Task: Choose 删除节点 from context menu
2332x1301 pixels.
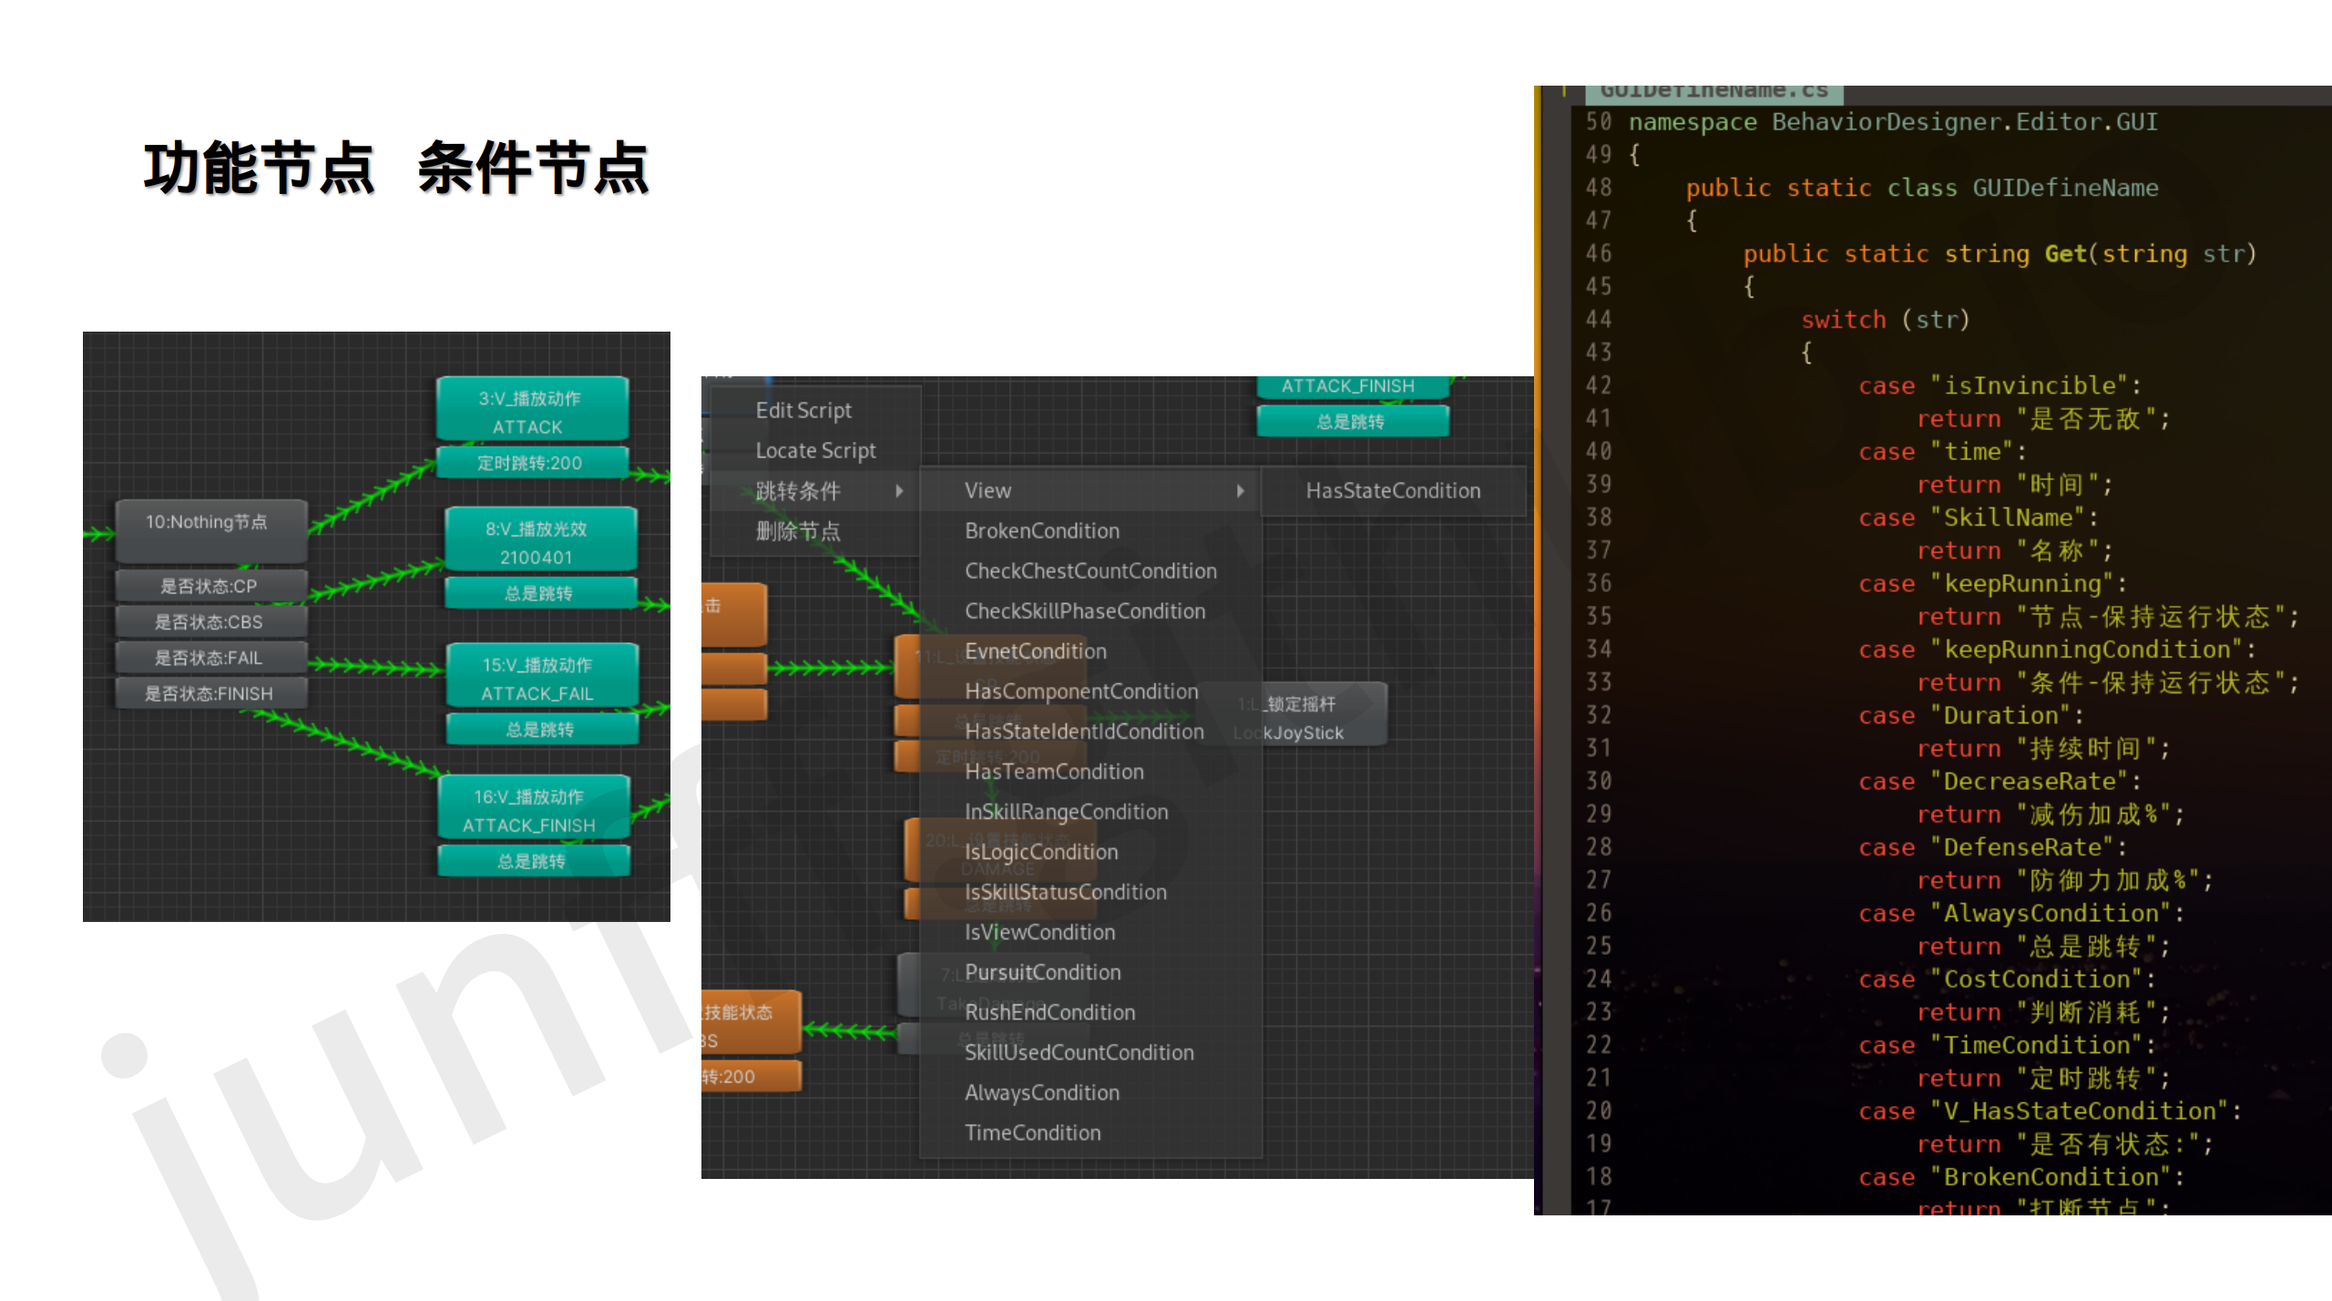Action: click(x=797, y=531)
